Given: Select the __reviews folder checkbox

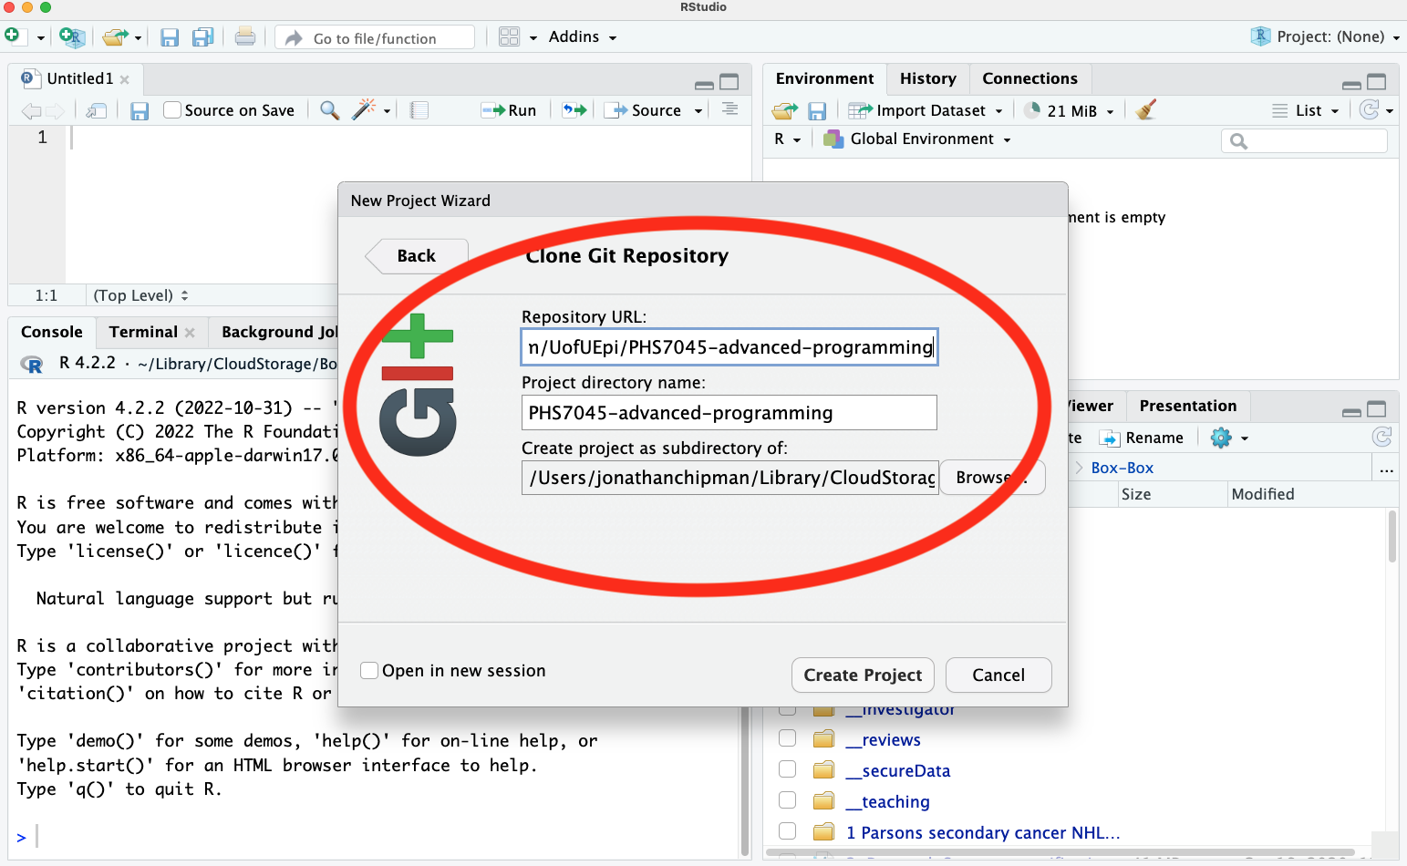Looking at the screenshot, I should [x=788, y=738].
